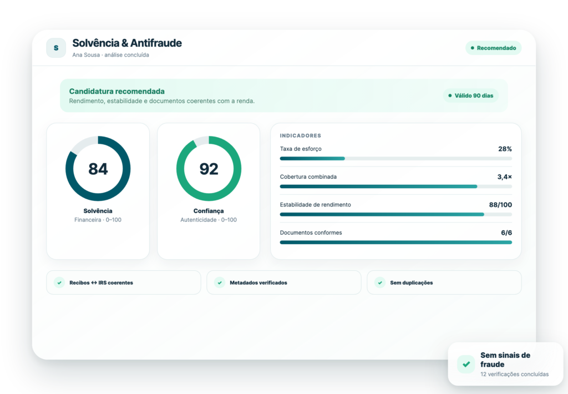Select the Recibos IRS coerentes chip
568x394 pixels.
(124, 282)
